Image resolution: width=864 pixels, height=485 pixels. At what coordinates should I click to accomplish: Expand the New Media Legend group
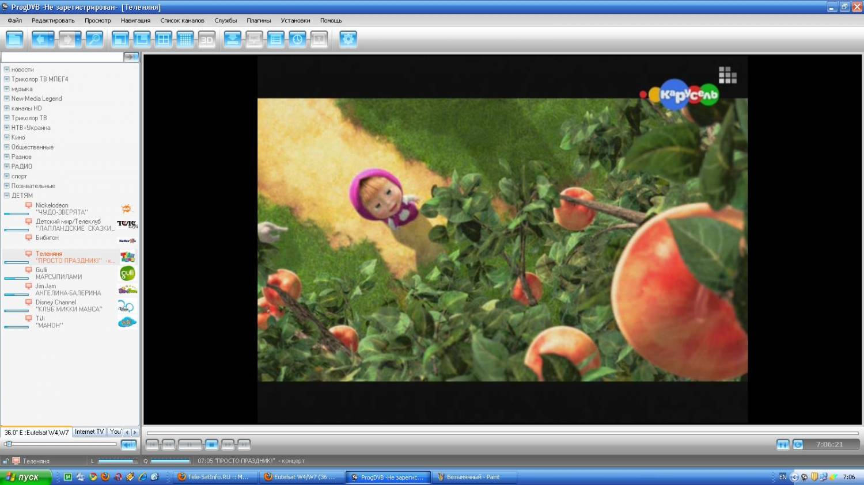pyautogui.click(x=6, y=98)
